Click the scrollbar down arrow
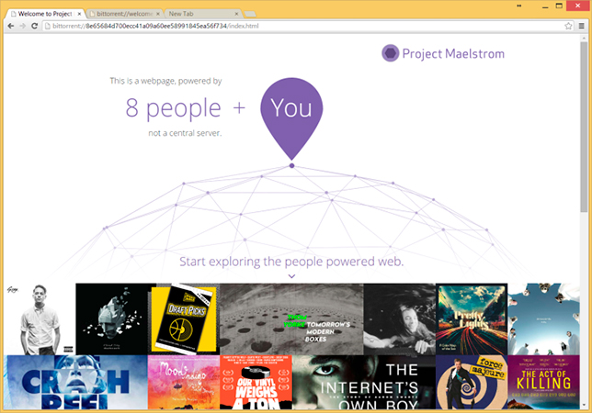The width and height of the screenshot is (592, 413). 584,406
